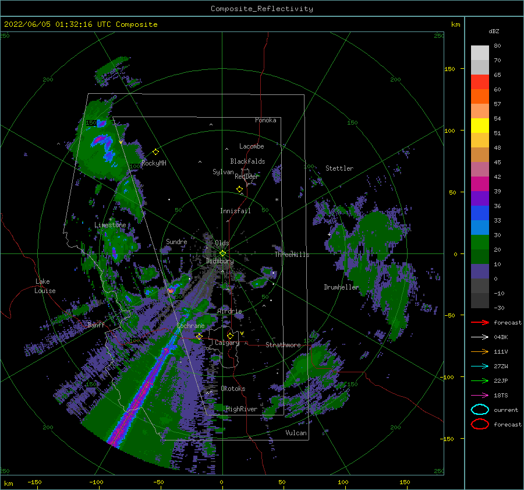Screen dimensions: 524x490
Task: Click the yellow station marker near RockyMH
Action: coord(155,152)
